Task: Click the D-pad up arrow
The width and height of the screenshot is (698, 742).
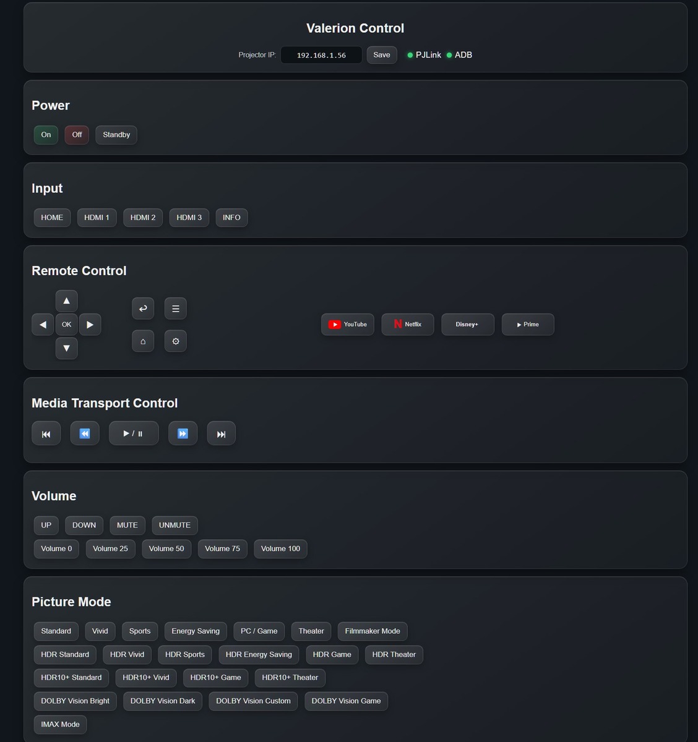Action: click(x=66, y=301)
